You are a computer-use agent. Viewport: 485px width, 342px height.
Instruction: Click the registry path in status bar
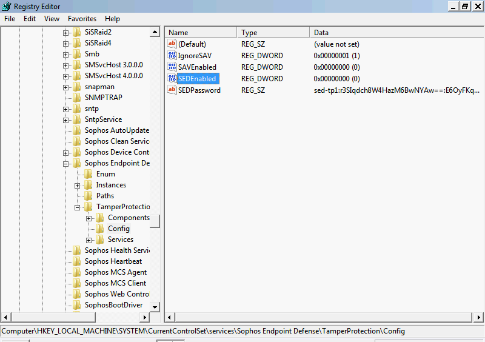(x=203, y=331)
